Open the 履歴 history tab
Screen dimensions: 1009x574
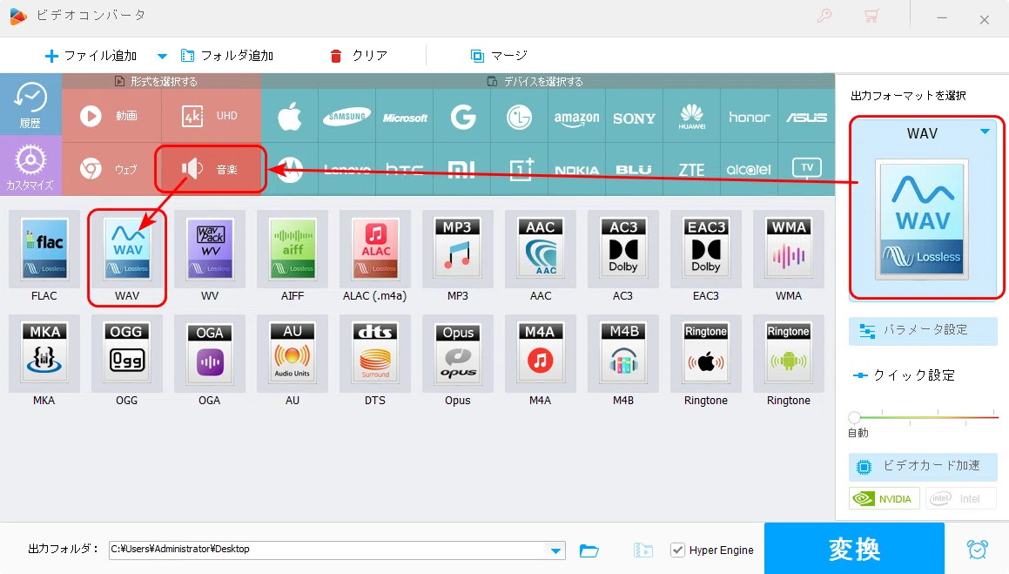(30, 105)
